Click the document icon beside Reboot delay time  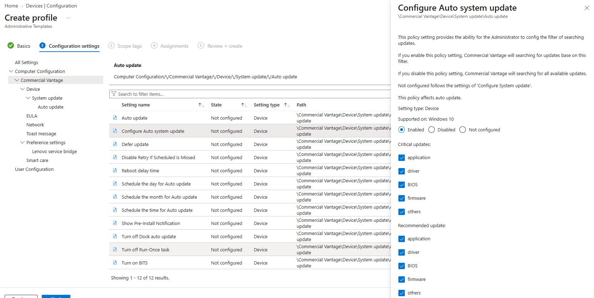point(115,171)
